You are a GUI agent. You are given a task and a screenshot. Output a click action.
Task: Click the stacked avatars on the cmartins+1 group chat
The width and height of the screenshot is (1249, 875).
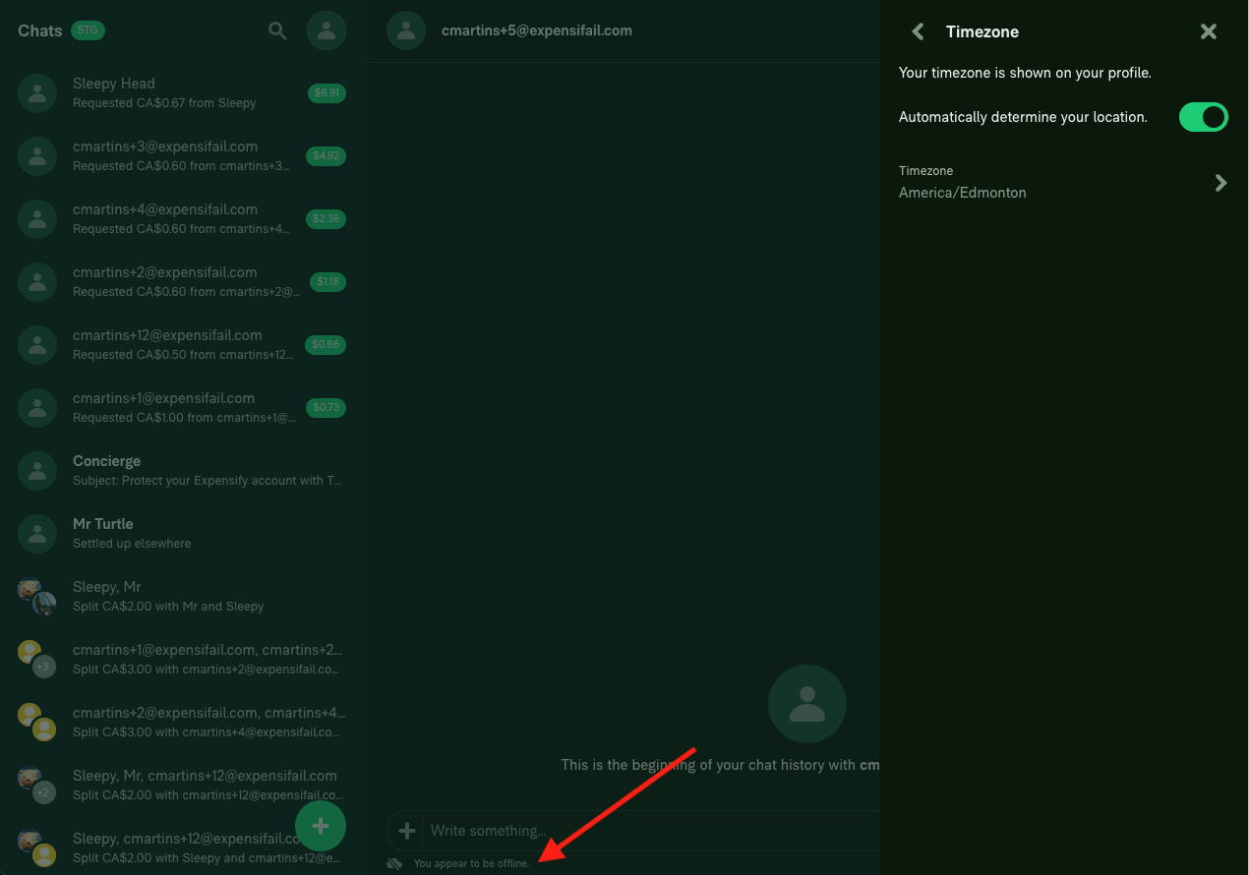pyautogui.click(x=36, y=659)
